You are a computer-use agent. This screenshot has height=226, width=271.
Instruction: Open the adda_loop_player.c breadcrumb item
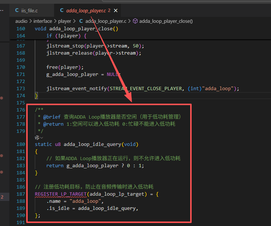(106, 21)
